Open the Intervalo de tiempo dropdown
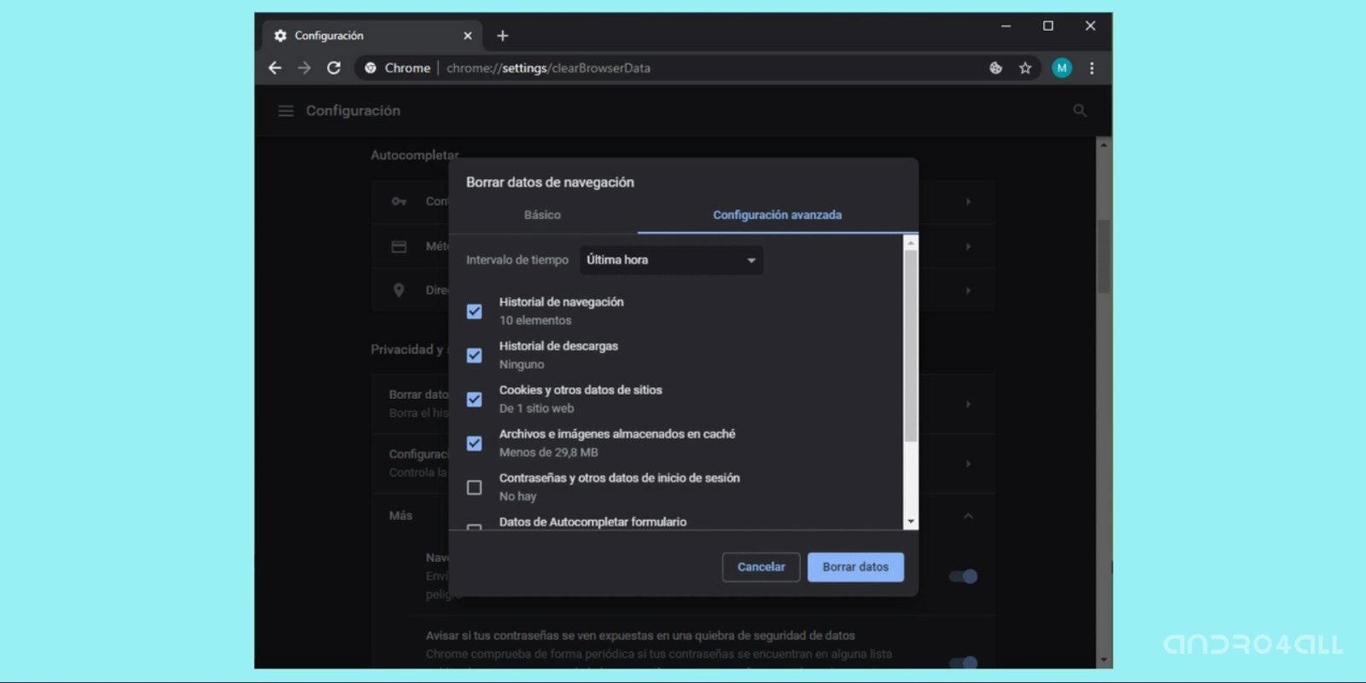The width and height of the screenshot is (1366, 683). point(671,260)
